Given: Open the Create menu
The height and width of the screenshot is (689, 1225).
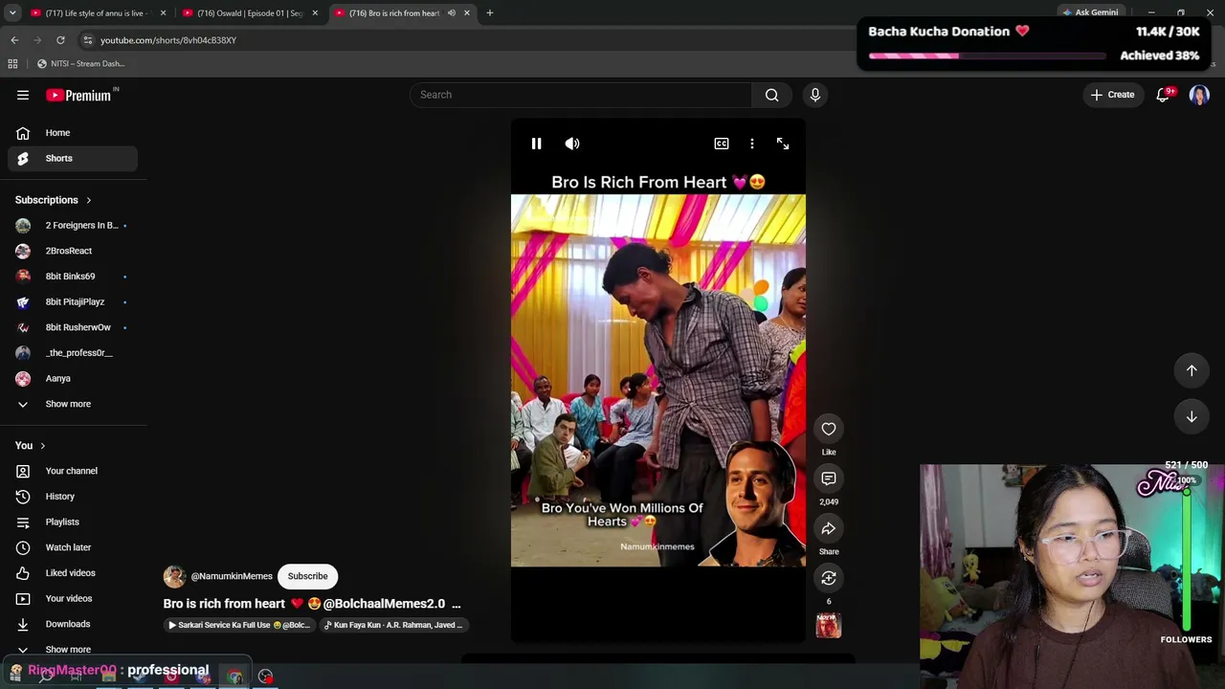Looking at the screenshot, I should (x=1112, y=95).
